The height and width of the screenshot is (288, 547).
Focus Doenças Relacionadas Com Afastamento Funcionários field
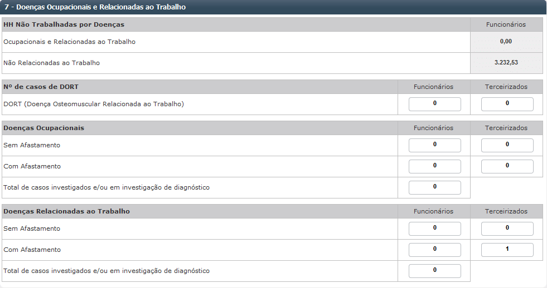click(x=434, y=250)
